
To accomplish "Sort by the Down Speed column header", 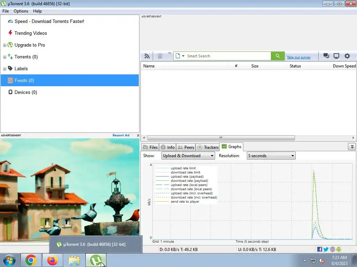I will click(344, 66).
